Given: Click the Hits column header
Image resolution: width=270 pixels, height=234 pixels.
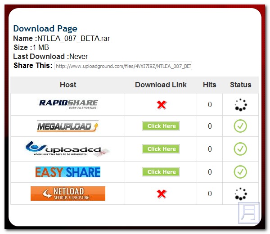Looking at the screenshot, I should point(210,85).
